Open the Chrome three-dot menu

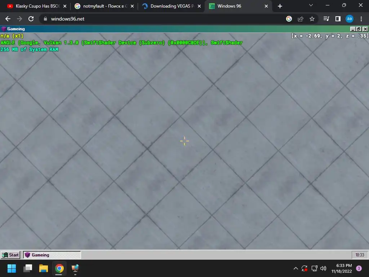(361, 19)
